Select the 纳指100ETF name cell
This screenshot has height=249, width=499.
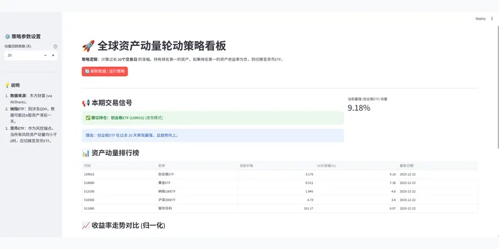(x=197, y=191)
